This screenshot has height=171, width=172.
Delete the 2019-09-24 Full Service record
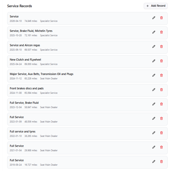[x=161, y=161]
